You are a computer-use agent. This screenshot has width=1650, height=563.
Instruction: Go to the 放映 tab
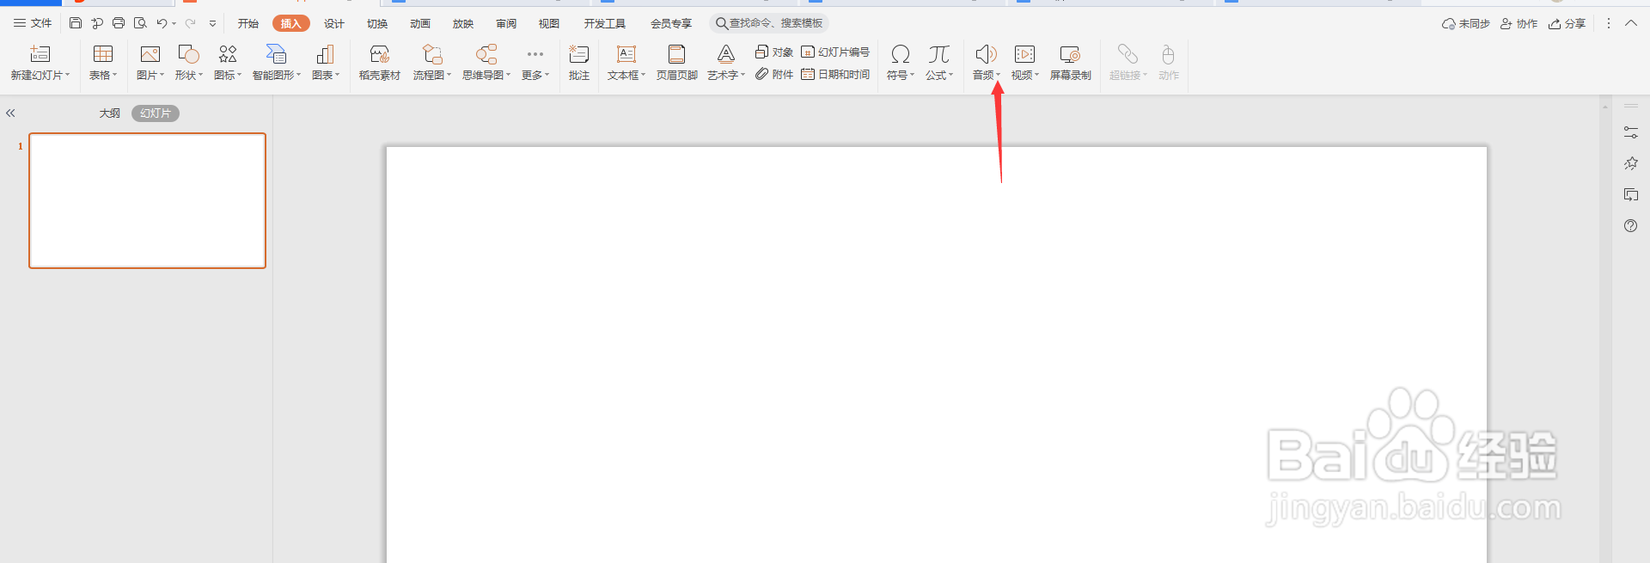[463, 23]
